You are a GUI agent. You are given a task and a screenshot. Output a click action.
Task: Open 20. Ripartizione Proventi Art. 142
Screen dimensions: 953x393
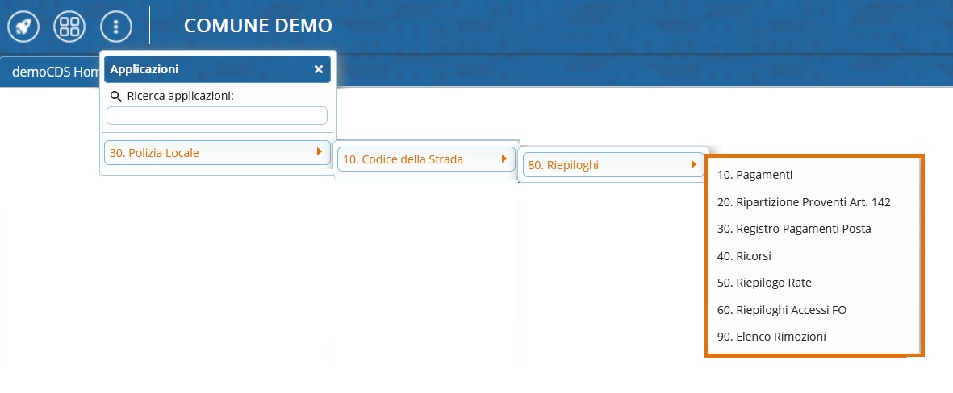coord(803,202)
